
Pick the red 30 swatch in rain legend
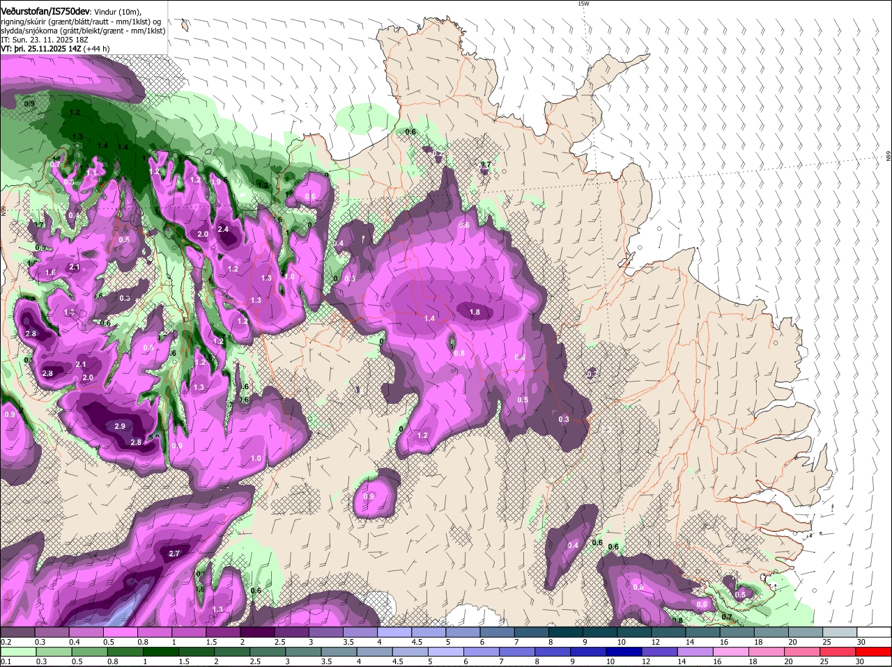[873, 652]
